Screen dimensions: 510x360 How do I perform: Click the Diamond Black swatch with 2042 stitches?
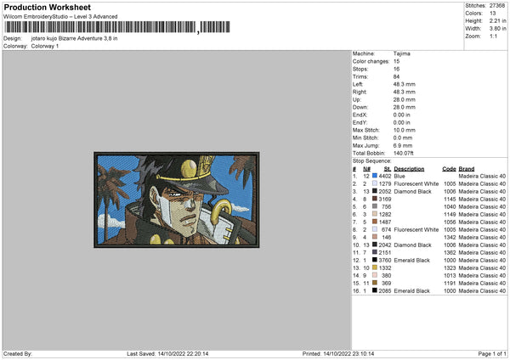point(375,245)
